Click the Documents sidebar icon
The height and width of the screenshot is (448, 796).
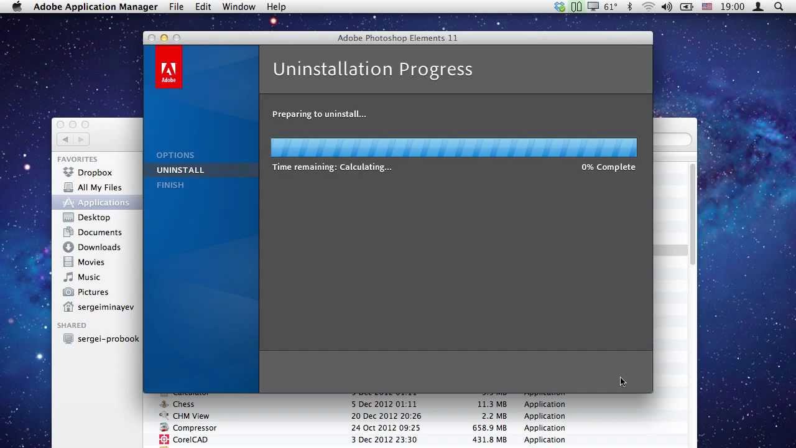[x=68, y=232]
